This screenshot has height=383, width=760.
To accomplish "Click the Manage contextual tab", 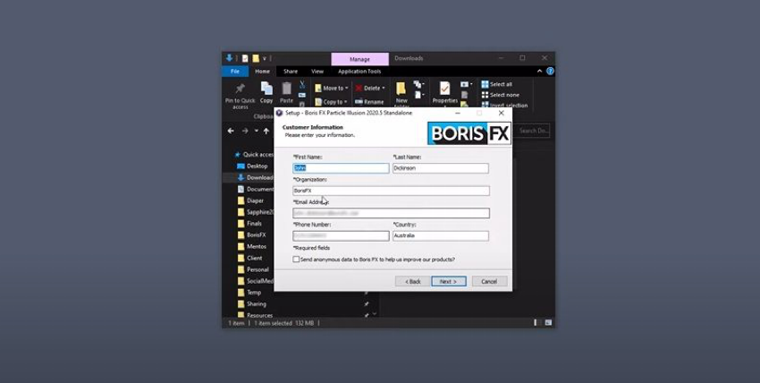I will point(359,59).
